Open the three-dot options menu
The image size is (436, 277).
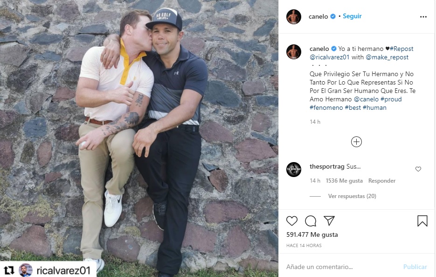tap(423, 16)
